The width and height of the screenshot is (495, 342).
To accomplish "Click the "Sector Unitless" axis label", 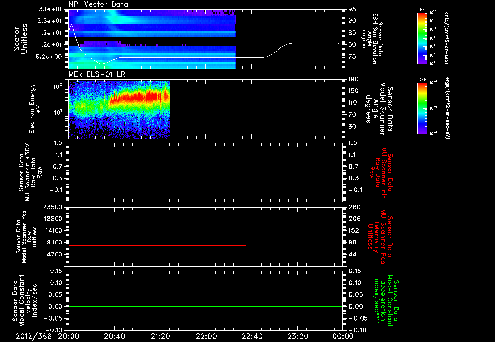I will [20, 39].
